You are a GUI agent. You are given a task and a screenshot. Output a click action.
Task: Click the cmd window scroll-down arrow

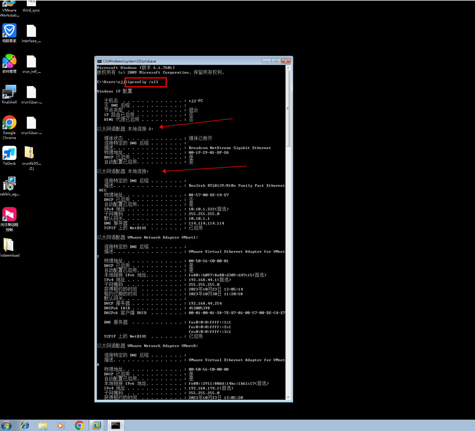288,397
